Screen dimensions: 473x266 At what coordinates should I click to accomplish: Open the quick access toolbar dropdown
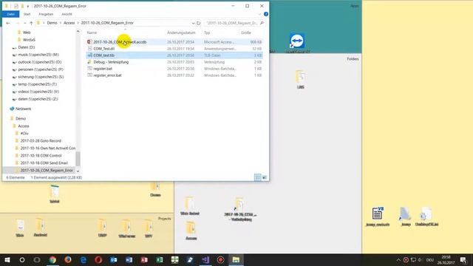click(28, 6)
